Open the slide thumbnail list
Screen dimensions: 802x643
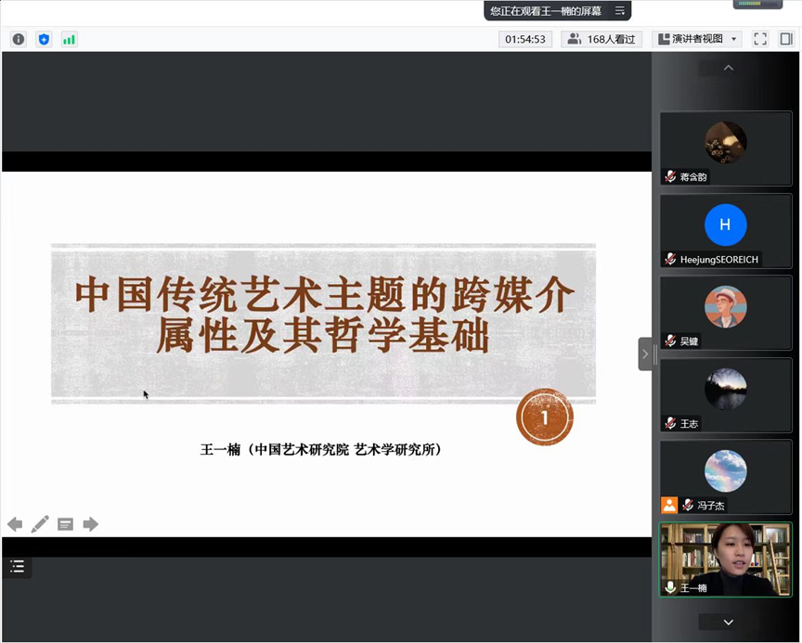tap(17, 566)
